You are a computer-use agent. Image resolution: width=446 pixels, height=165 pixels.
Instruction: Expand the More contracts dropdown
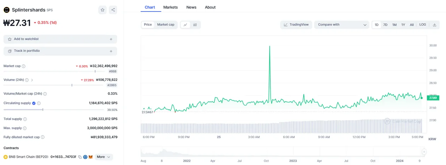point(104,157)
